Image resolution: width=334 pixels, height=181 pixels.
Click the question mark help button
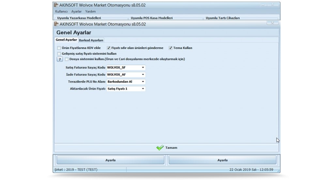(x=60, y=59)
